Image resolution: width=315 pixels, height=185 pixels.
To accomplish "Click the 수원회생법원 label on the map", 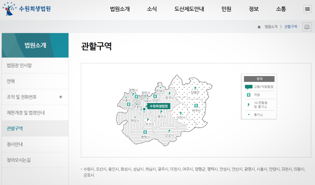I will tap(158, 106).
